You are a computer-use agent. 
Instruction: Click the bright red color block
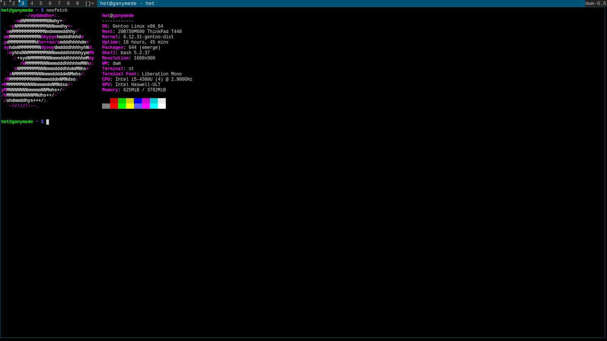(114, 106)
